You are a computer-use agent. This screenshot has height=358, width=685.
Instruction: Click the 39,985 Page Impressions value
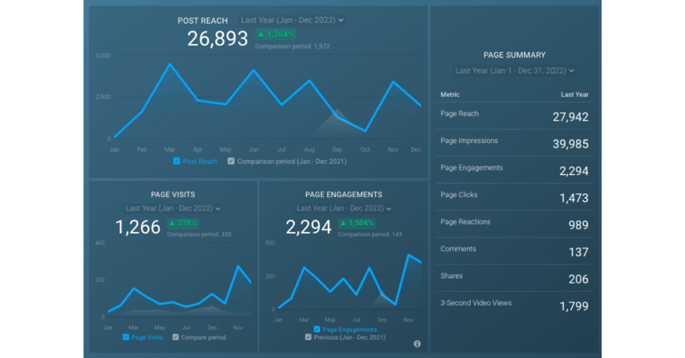coord(570,144)
